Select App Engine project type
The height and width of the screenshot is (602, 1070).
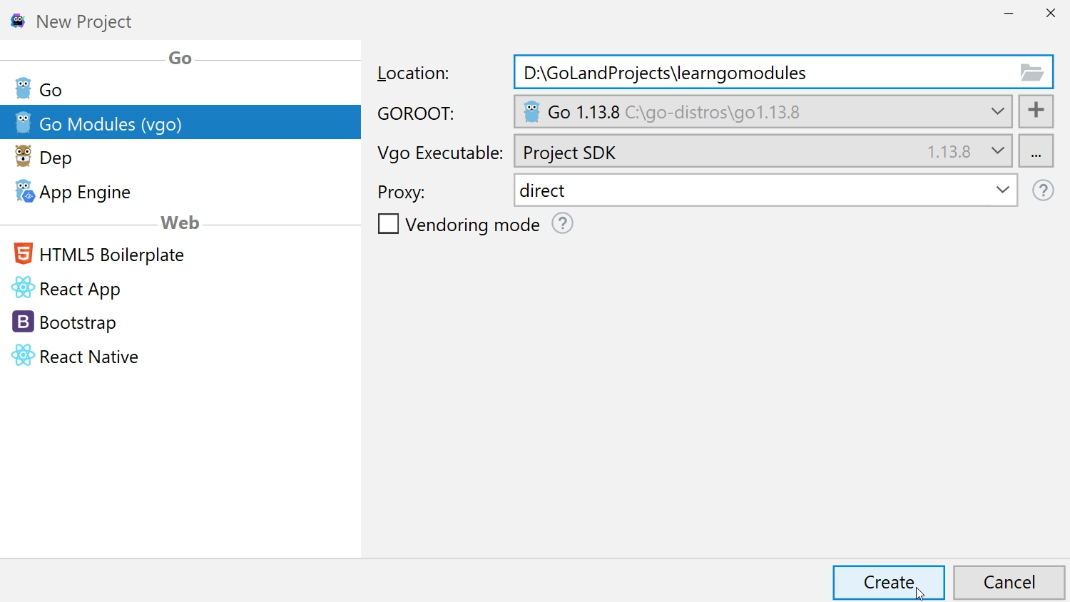point(180,191)
